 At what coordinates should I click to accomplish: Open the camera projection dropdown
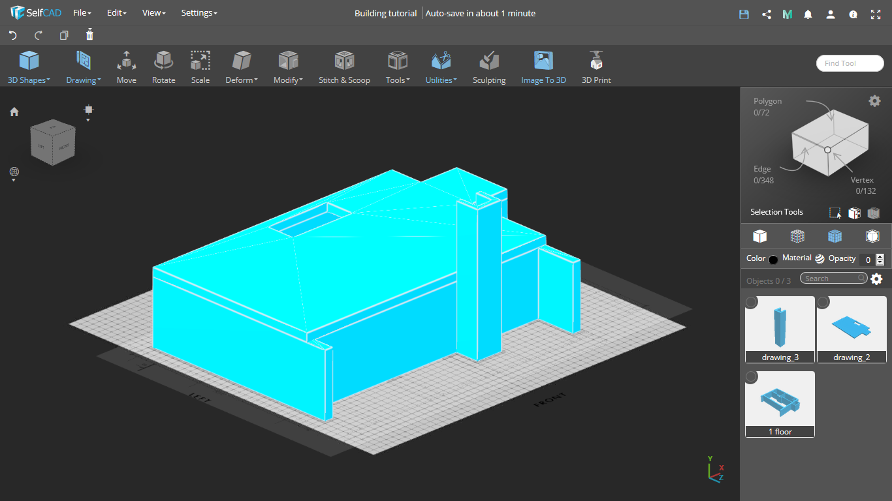(89, 113)
